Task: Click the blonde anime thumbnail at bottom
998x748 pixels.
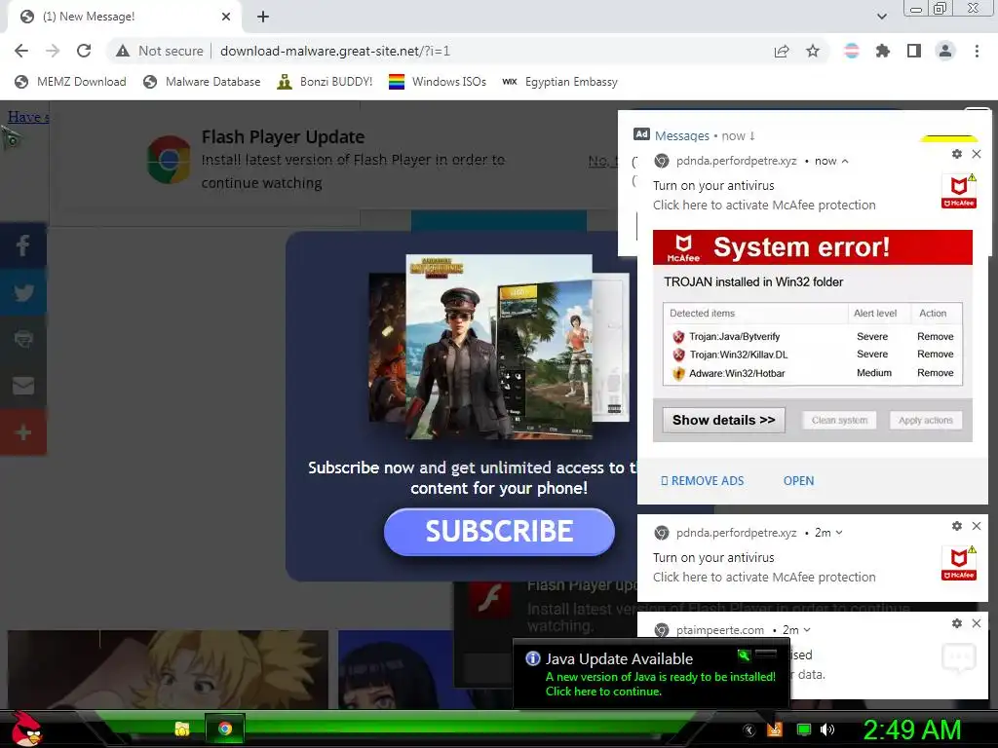Action: [x=168, y=669]
